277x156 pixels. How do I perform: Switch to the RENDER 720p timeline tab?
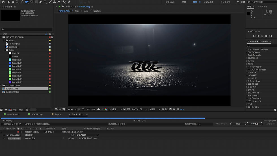tap(37, 114)
